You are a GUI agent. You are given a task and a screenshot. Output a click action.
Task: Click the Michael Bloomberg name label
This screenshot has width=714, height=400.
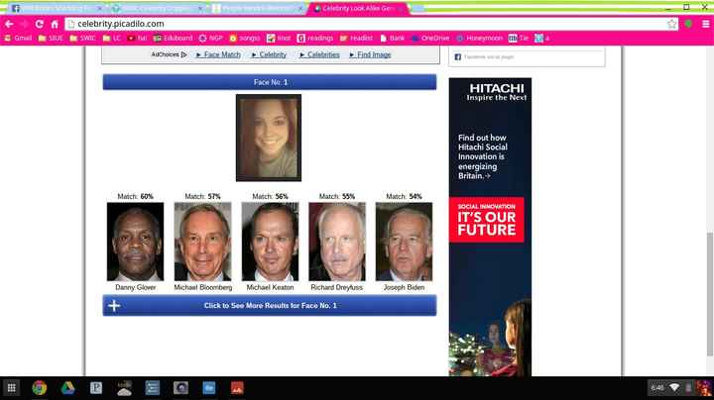(x=203, y=287)
